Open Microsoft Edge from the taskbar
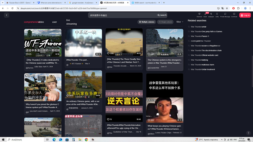 [54, 139]
